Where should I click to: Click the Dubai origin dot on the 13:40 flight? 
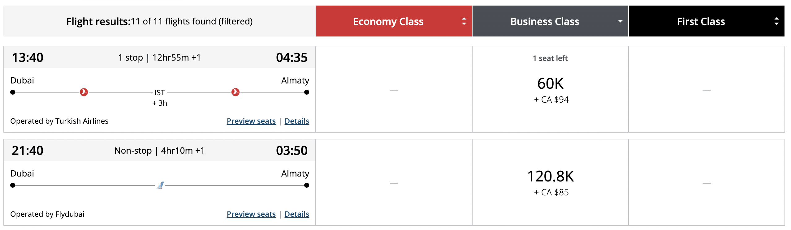pos(13,92)
